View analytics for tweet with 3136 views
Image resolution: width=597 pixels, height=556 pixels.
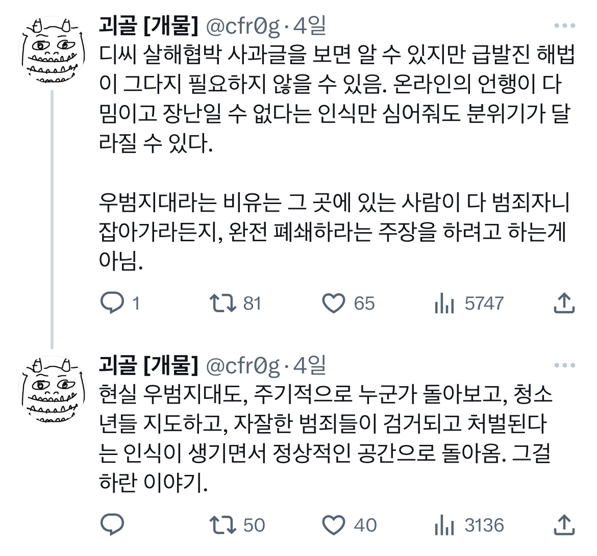click(x=444, y=524)
